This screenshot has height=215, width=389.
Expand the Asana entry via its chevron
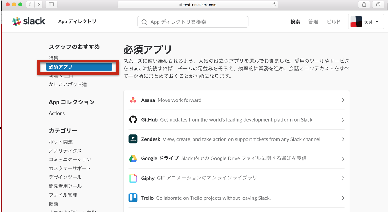pos(343,100)
